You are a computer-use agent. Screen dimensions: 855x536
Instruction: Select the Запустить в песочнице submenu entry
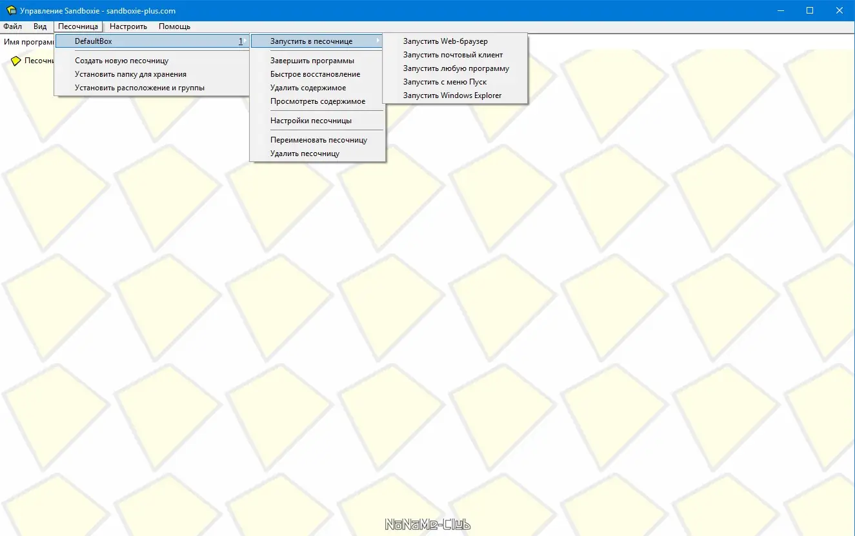(317, 41)
